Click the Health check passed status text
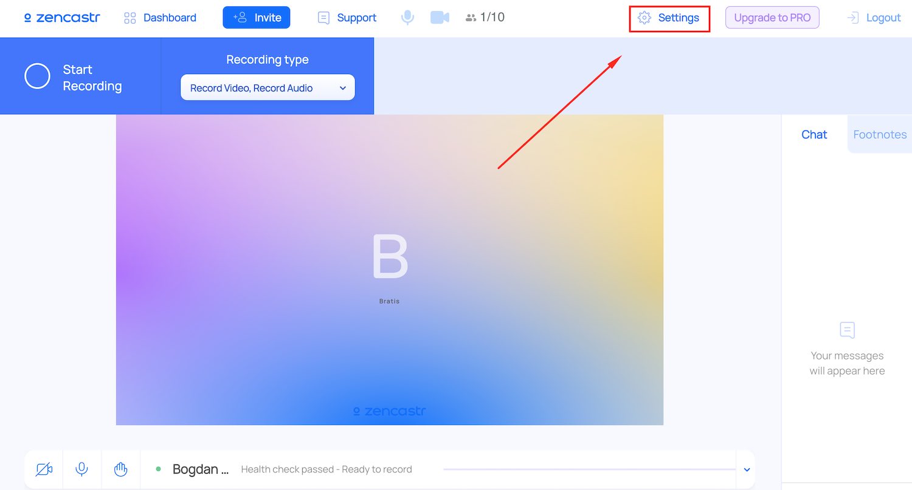The width and height of the screenshot is (912, 490). [x=326, y=469]
